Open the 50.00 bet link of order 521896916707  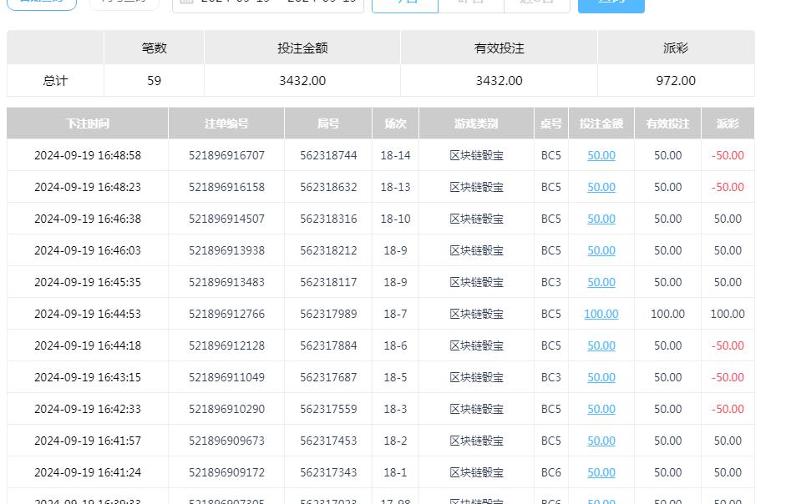point(601,155)
